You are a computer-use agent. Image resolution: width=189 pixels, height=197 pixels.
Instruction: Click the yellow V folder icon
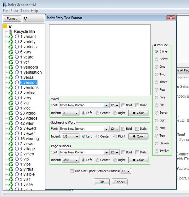(5, 26)
